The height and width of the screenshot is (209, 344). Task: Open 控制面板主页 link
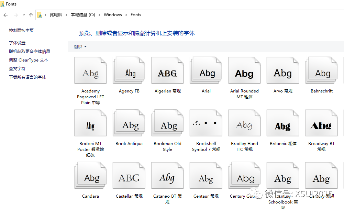(21, 31)
